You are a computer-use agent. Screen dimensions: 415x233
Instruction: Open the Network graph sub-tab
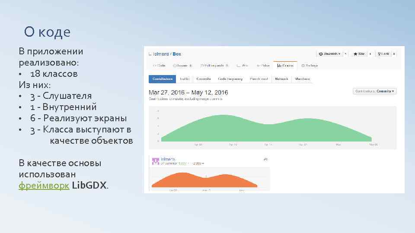[x=281, y=79]
